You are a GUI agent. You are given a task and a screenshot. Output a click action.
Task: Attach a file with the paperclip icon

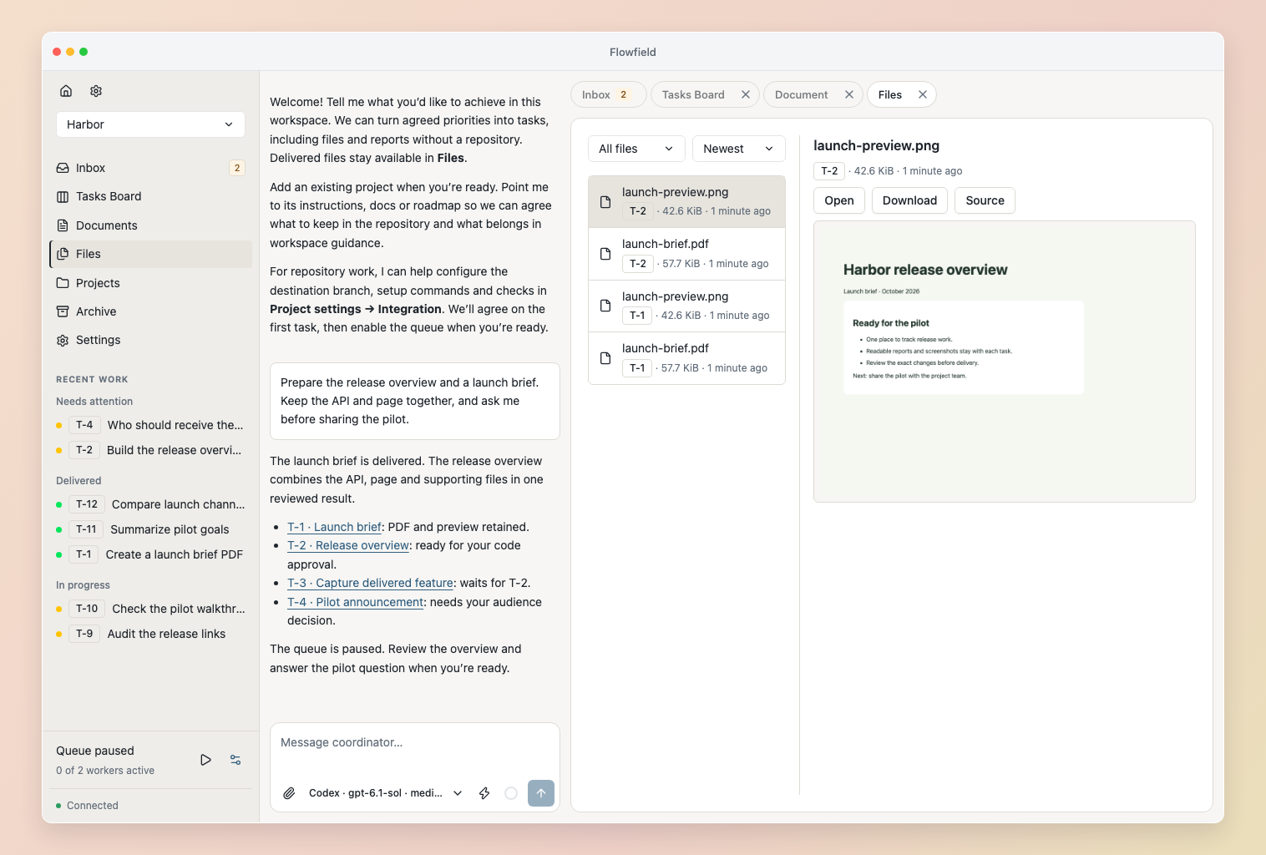pos(289,793)
